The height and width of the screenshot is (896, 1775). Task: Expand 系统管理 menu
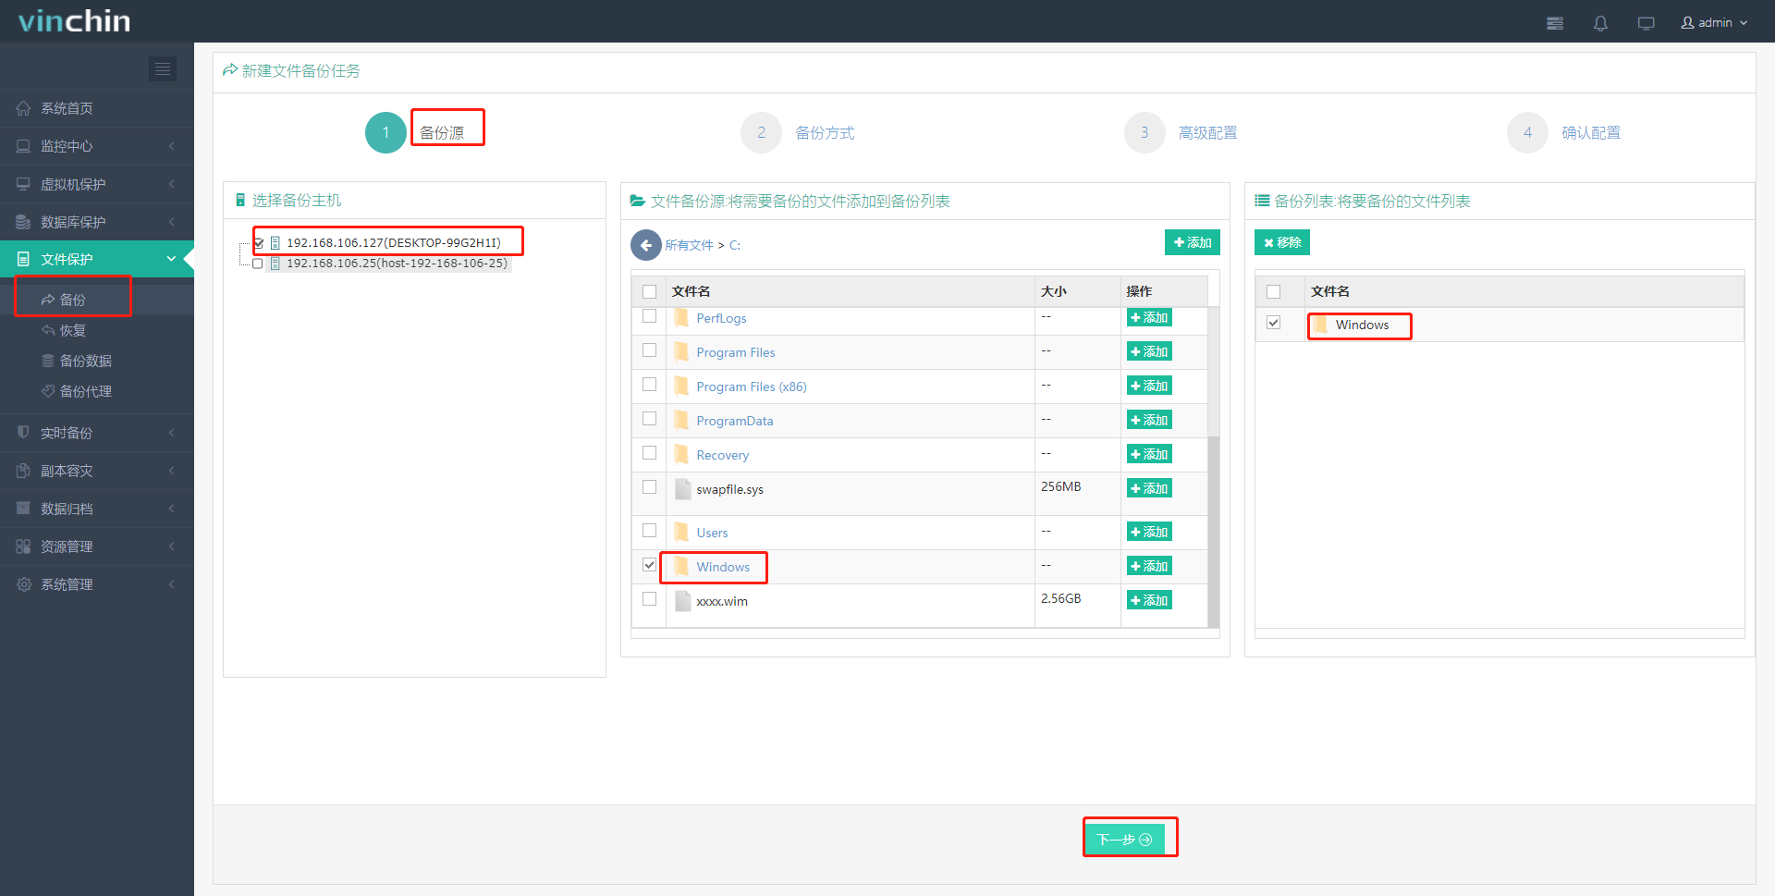pos(97,584)
